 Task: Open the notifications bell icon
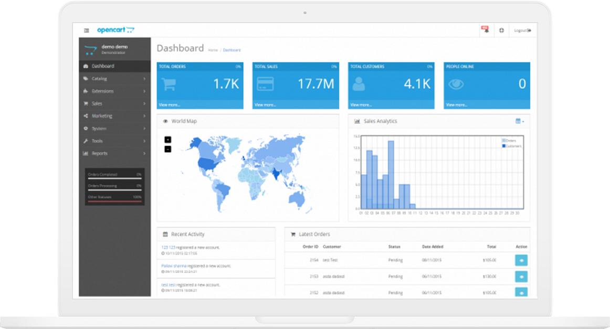coord(485,30)
